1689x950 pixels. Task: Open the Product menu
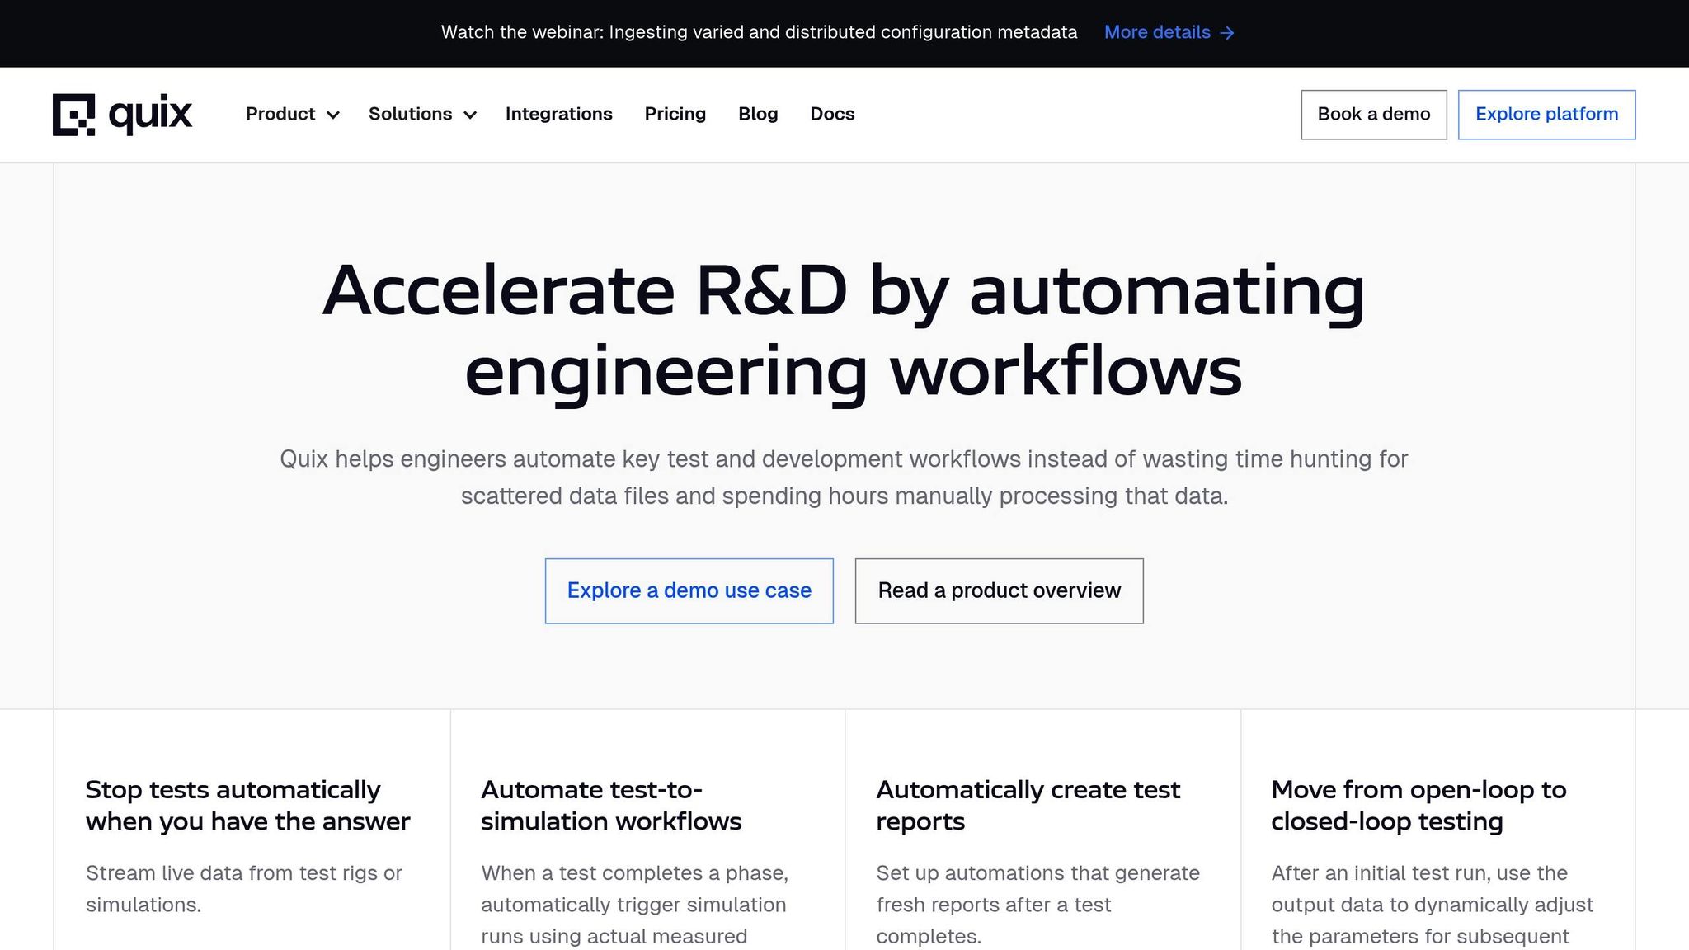coord(280,114)
